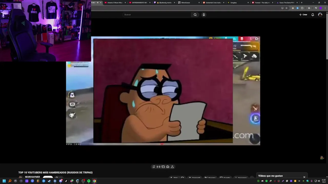The height and width of the screenshot is (184, 328).
Task: Open the @zaheerlg mention Twitch tab
Action: coord(165,3)
